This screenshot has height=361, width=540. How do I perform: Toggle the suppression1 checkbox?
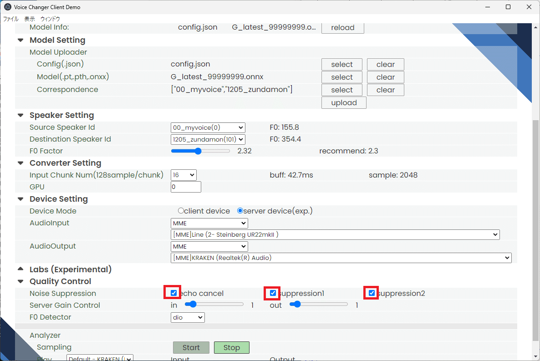(273, 293)
